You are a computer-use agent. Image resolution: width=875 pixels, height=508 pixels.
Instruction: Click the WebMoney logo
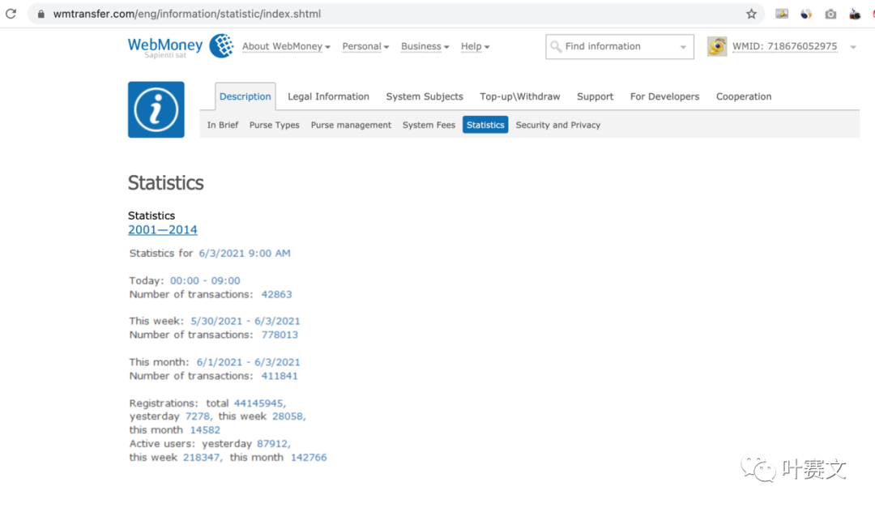pyautogui.click(x=180, y=46)
